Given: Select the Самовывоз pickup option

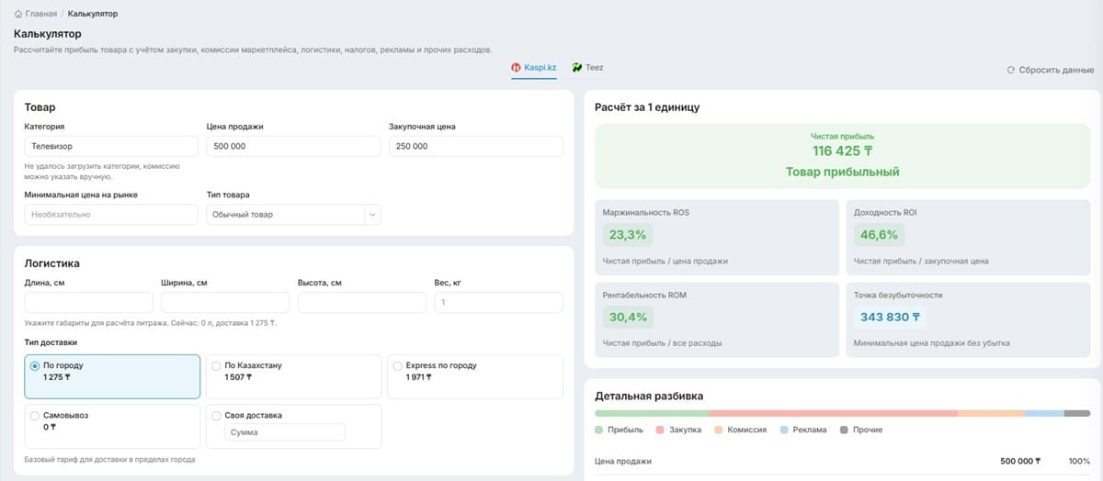Looking at the screenshot, I should point(112,426).
